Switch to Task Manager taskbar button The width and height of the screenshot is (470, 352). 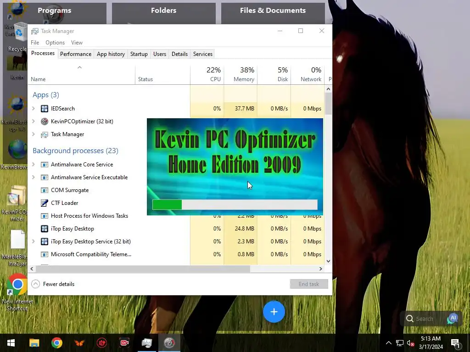coord(146,343)
